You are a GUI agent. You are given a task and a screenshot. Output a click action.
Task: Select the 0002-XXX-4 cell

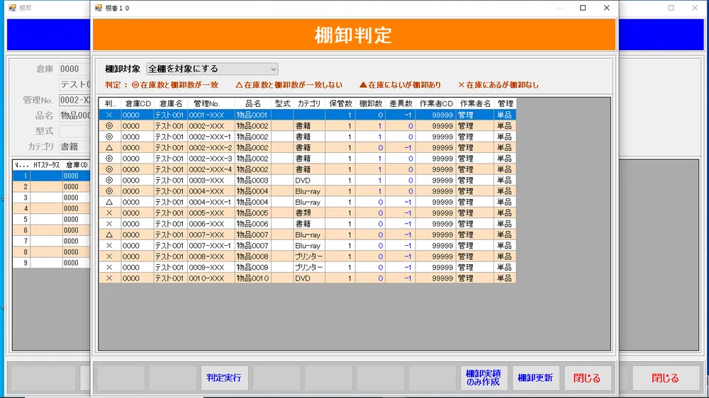pyautogui.click(x=211, y=169)
